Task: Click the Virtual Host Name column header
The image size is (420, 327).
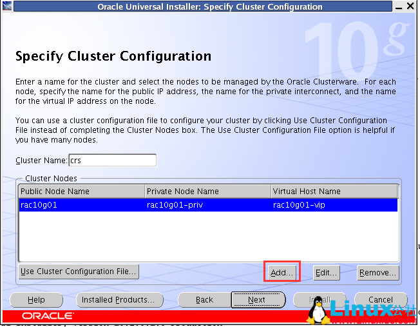Action: point(334,192)
